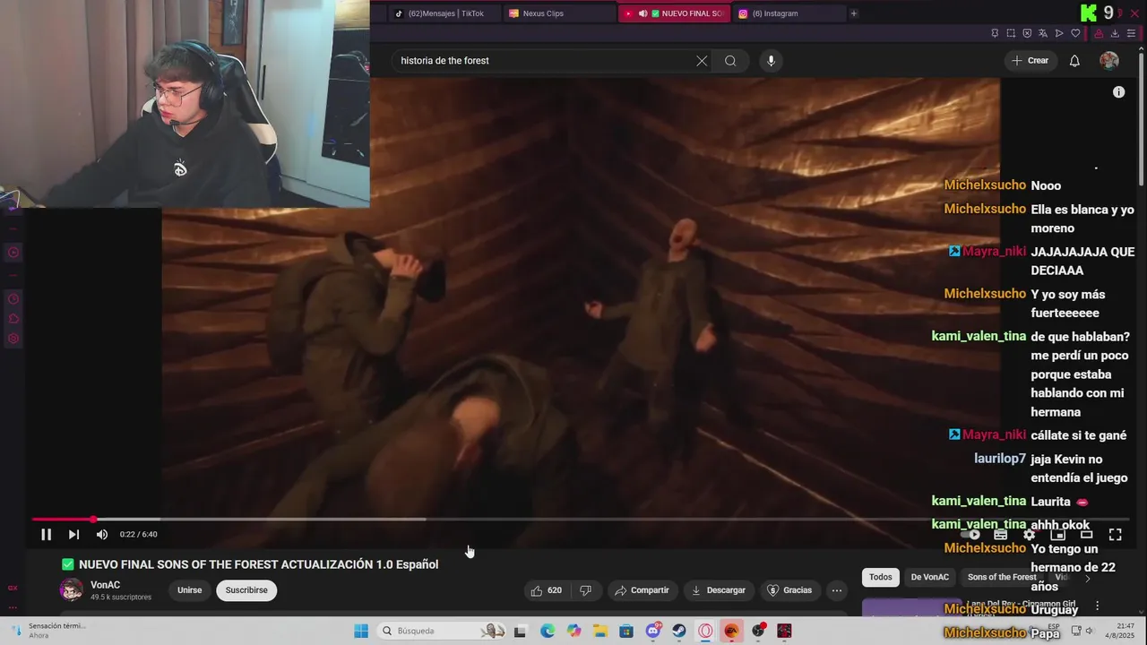
Task: Toggle the autoplay switch in player
Action: click(971, 535)
